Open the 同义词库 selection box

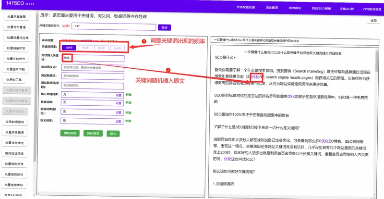click(92, 121)
